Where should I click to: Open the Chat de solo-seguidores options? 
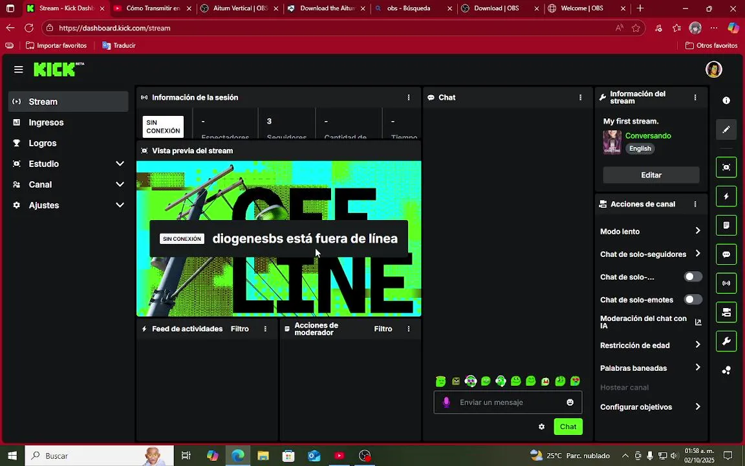pos(651,254)
